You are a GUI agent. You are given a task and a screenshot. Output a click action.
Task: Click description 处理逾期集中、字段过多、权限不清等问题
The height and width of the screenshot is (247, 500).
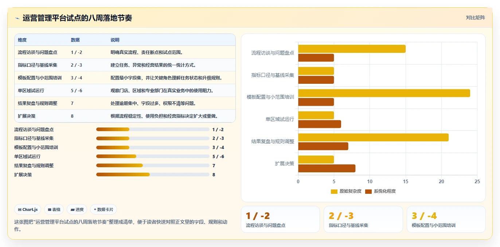(x=153, y=103)
